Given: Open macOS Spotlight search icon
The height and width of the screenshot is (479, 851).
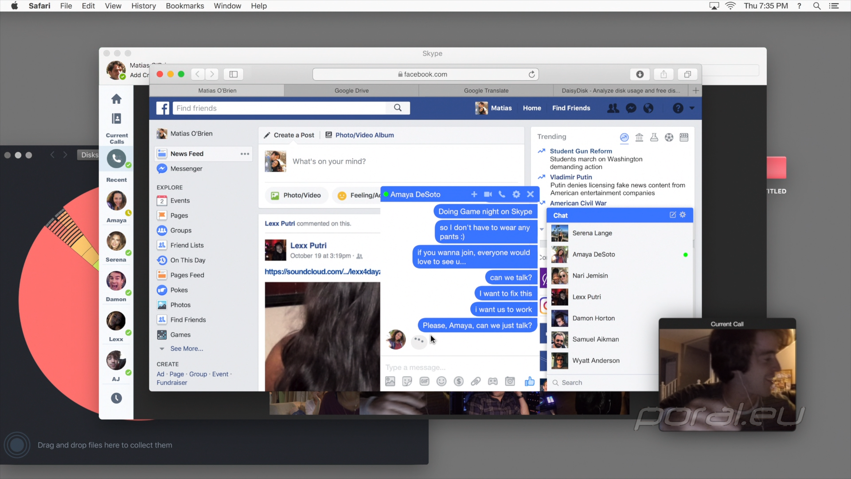Looking at the screenshot, I should click(817, 6).
